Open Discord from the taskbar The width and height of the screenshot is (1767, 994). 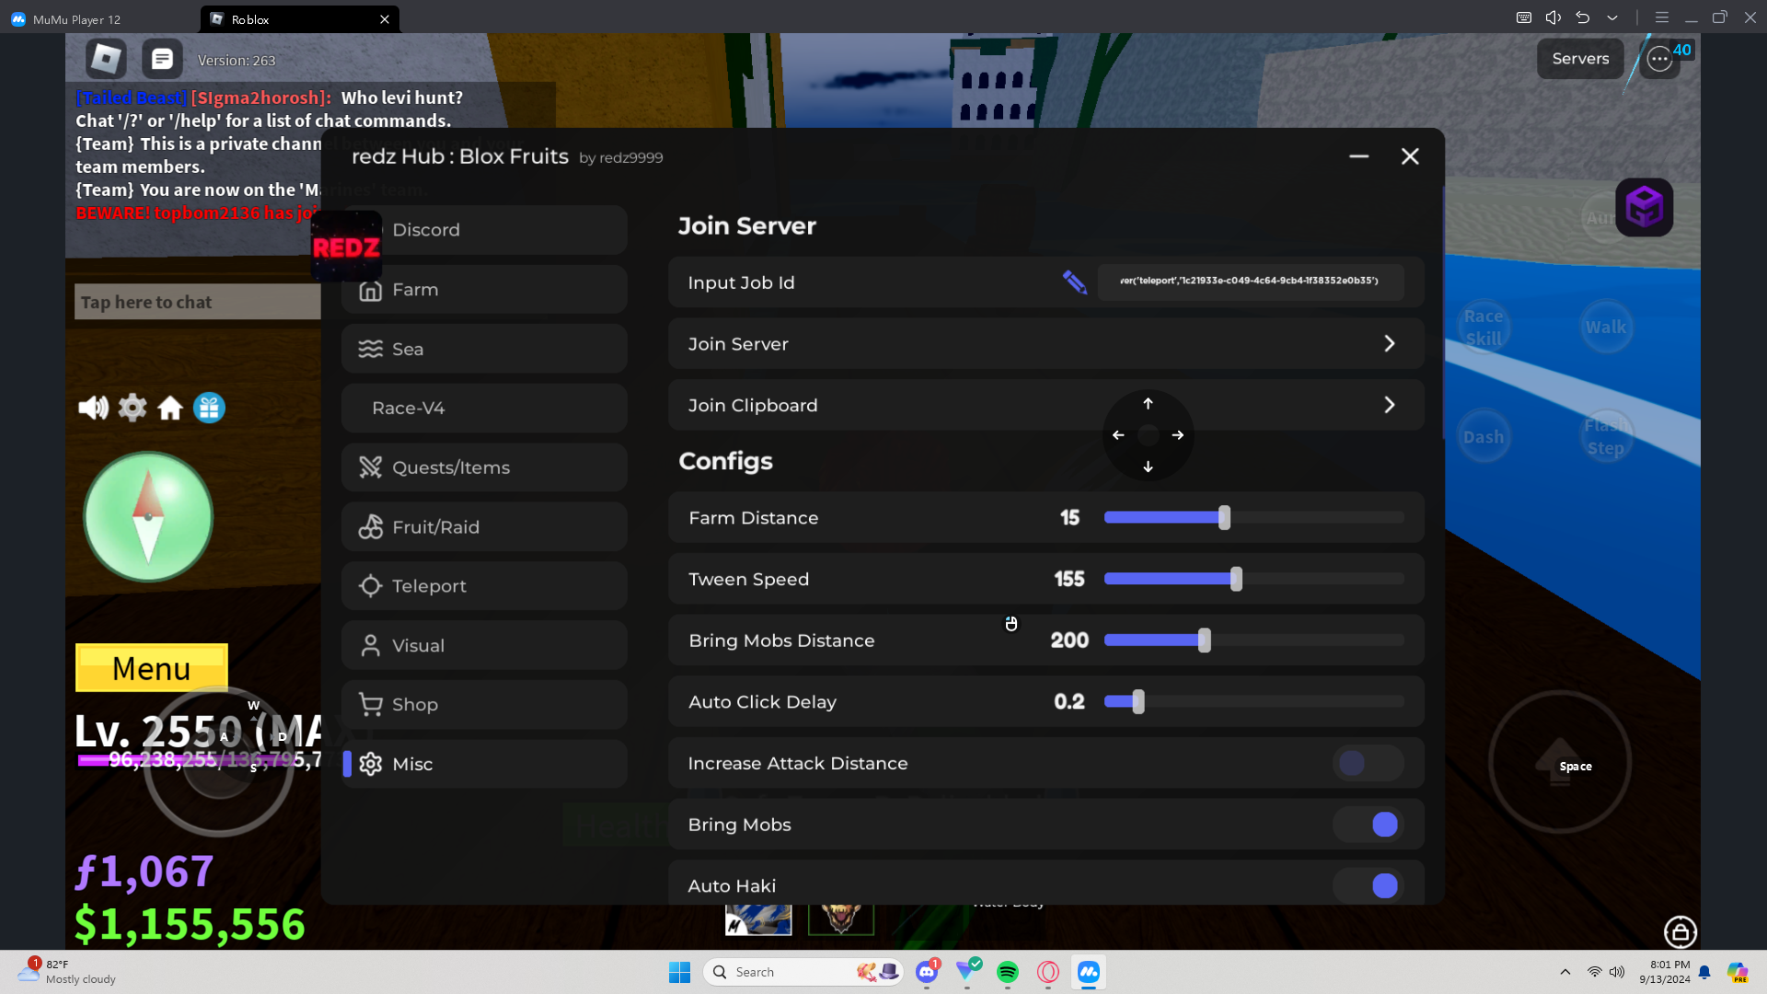tap(927, 972)
